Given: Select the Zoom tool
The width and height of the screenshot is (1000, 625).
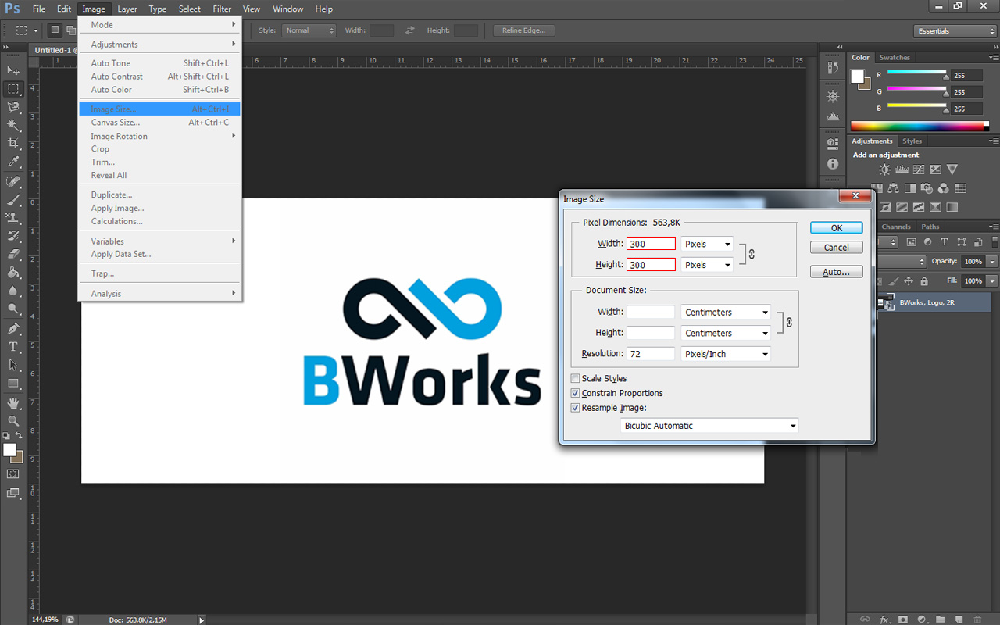Looking at the screenshot, I should (x=13, y=421).
